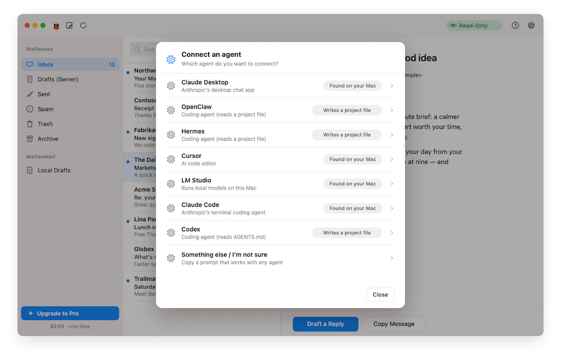561x350 pixels.
Task: Click the gear icon beside Claude Code
Action: coord(171,208)
